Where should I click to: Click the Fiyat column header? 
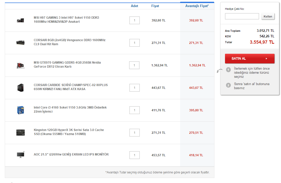pos(155,6)
